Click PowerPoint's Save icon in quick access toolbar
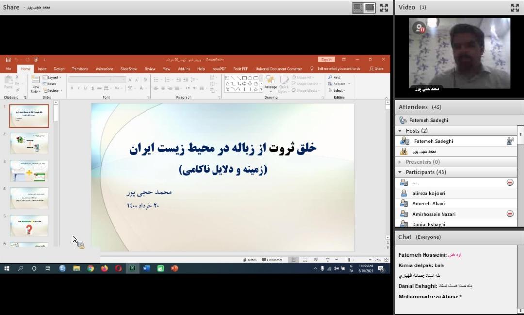 tap(8, 60)
